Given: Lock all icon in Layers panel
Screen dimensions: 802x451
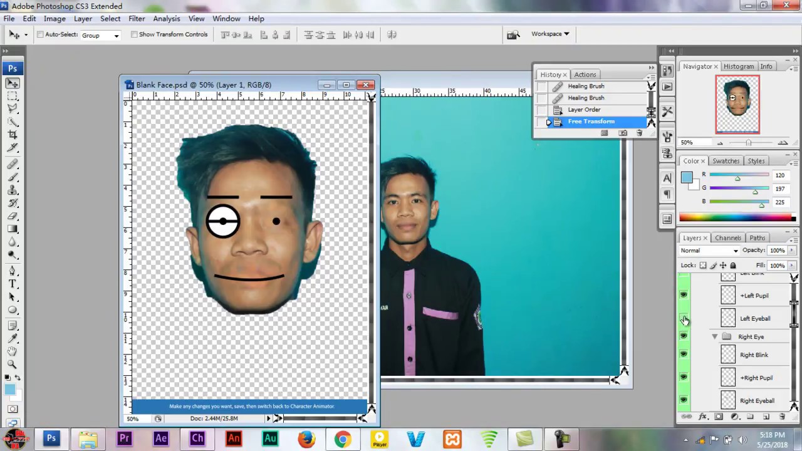Looking at the screenshot, I should [733, 266].
